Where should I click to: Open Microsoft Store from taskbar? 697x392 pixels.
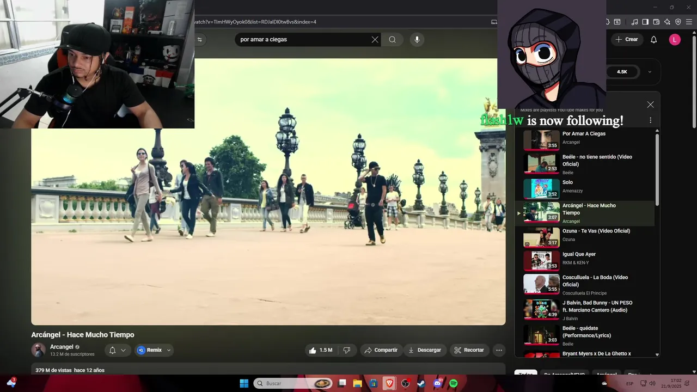[x=374, y=383]
